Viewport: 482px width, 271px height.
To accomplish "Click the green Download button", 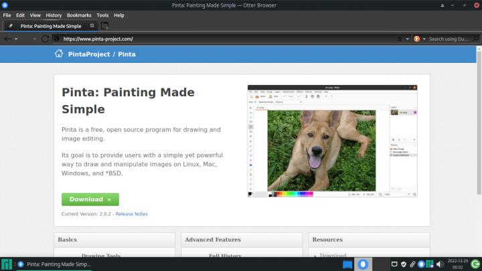I will pos(90,199).
